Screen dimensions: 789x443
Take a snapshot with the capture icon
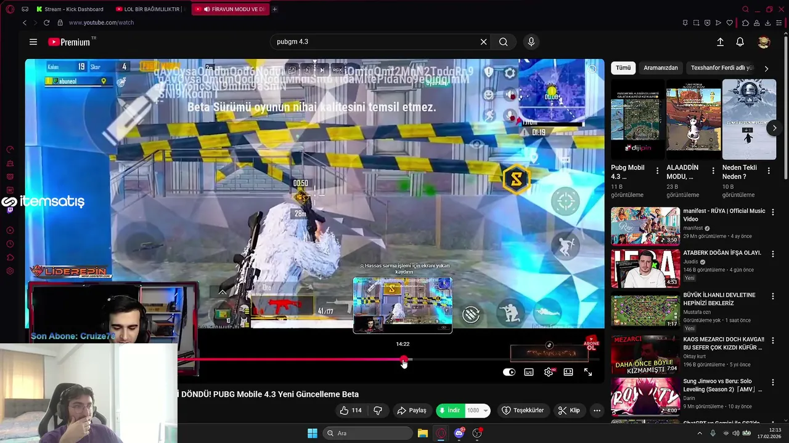696,23
